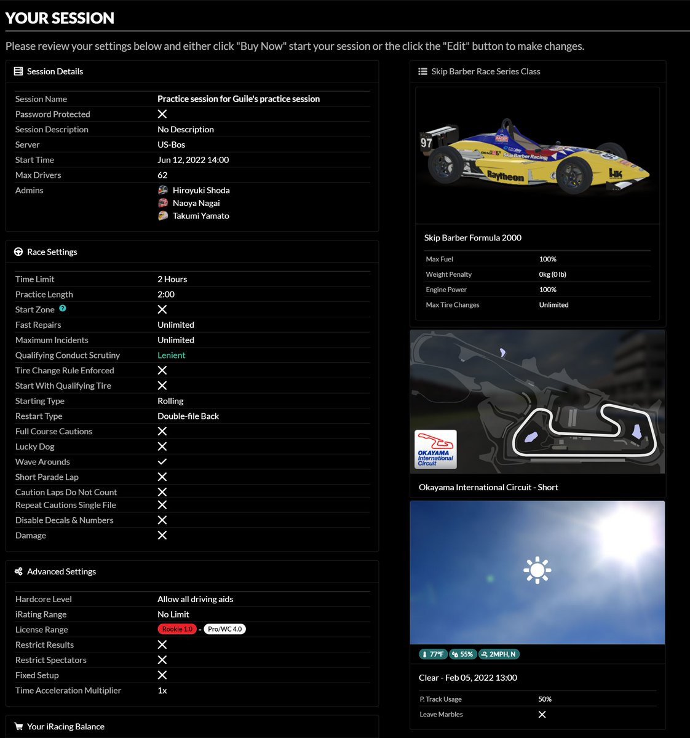Click the Session Details panel icon
Screen dimensions: 690x738
tap(18, 71)
